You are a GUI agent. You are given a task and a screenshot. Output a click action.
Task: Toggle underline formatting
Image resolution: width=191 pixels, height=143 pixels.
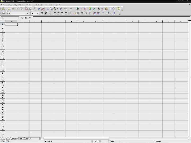(50, 13)
